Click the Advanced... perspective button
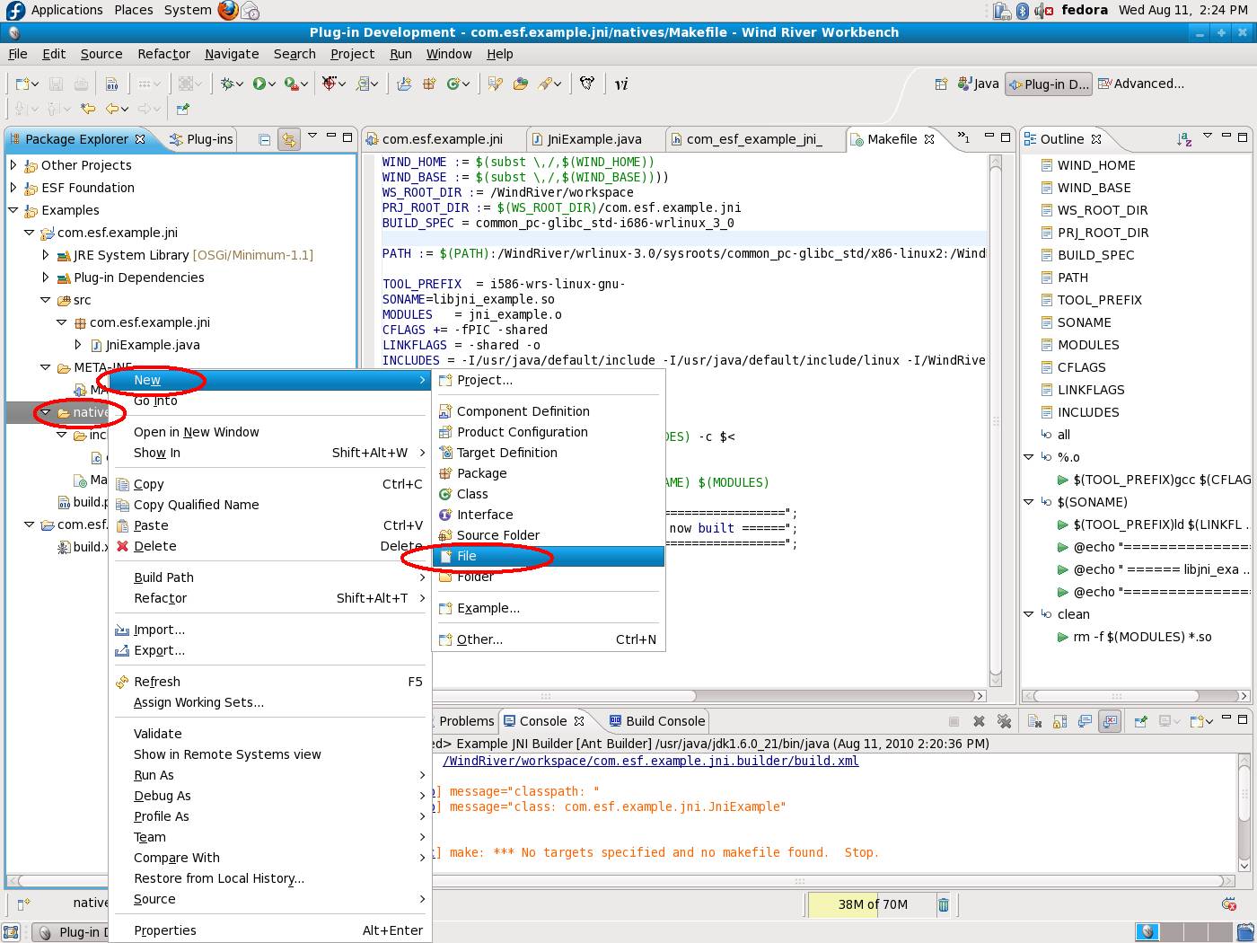 pyautogui.click(x=1141, y=84)
